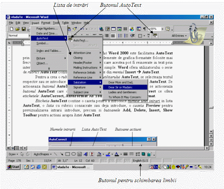Open the All Entries dropdown

(179, 36)
